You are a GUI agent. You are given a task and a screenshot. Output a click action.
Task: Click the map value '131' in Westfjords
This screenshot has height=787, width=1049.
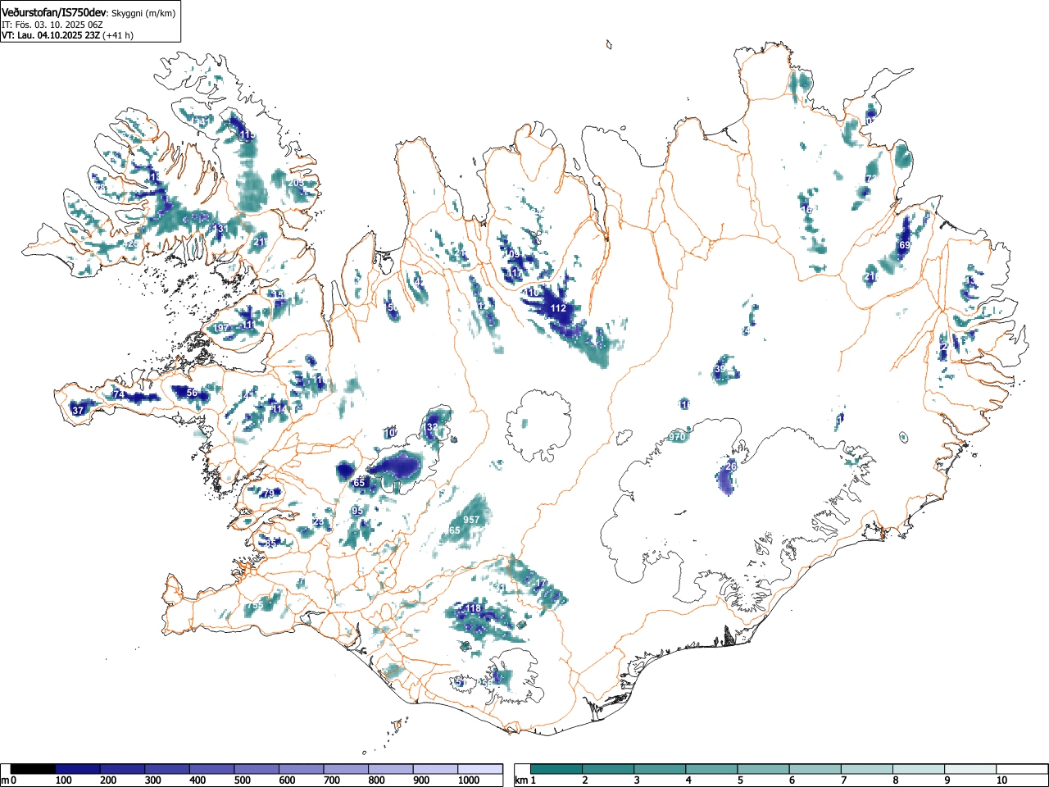[220, 229]
